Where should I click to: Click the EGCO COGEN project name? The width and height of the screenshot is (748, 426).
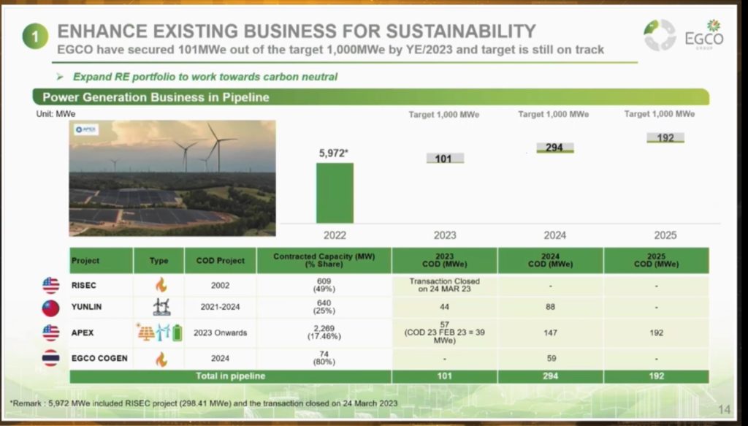(x=99, y=358)
